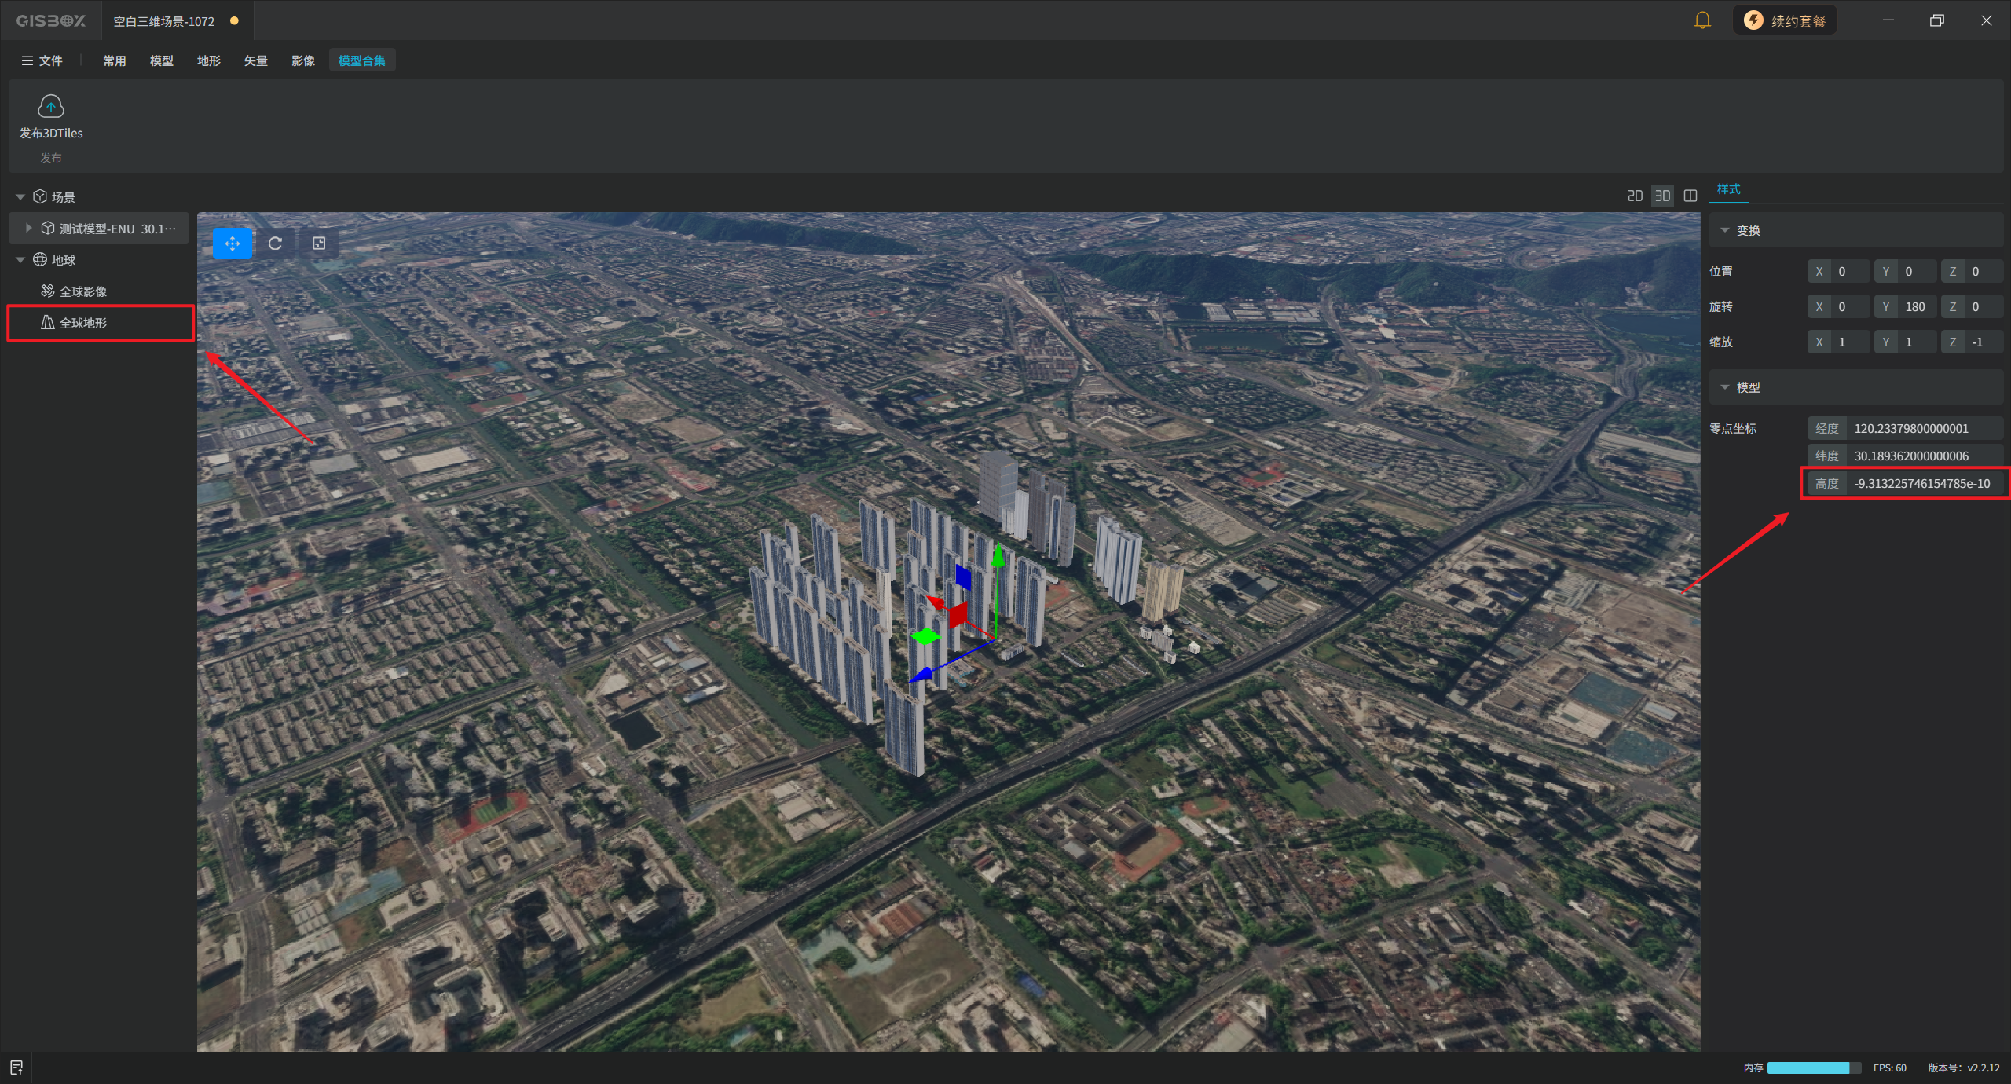Click the memory usage bar

1814,1068
